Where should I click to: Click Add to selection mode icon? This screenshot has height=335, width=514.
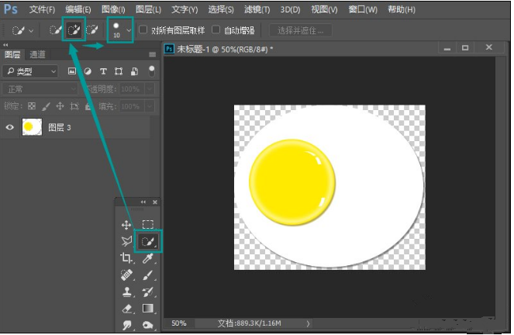click(x=74, y=30)
